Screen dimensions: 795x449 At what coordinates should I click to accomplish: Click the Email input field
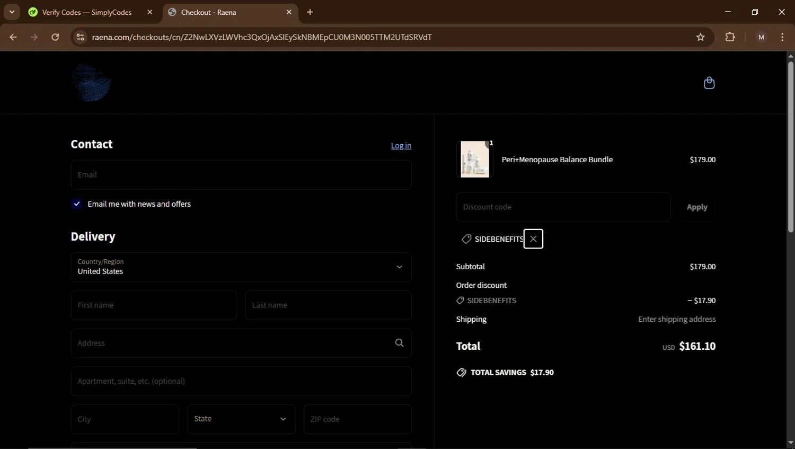(x=241, y=175)
